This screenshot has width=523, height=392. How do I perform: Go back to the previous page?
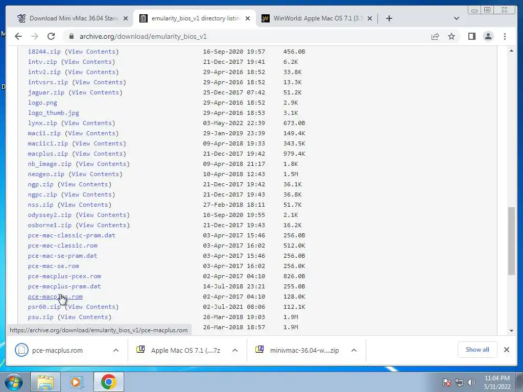point(18,36)
